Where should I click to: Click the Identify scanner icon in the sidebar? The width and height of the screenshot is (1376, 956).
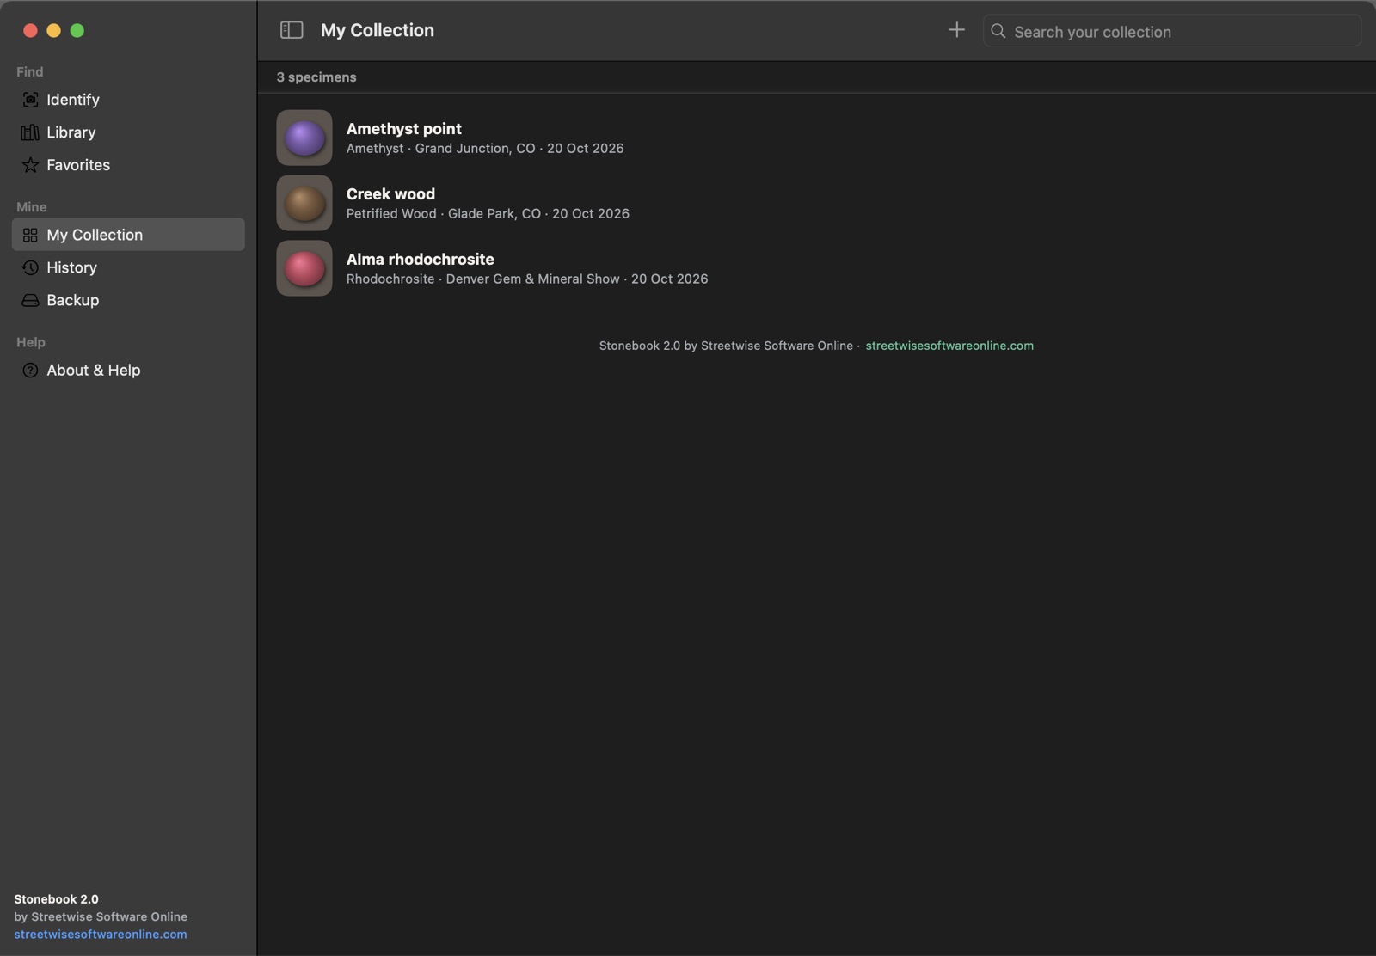coord(30,100)
